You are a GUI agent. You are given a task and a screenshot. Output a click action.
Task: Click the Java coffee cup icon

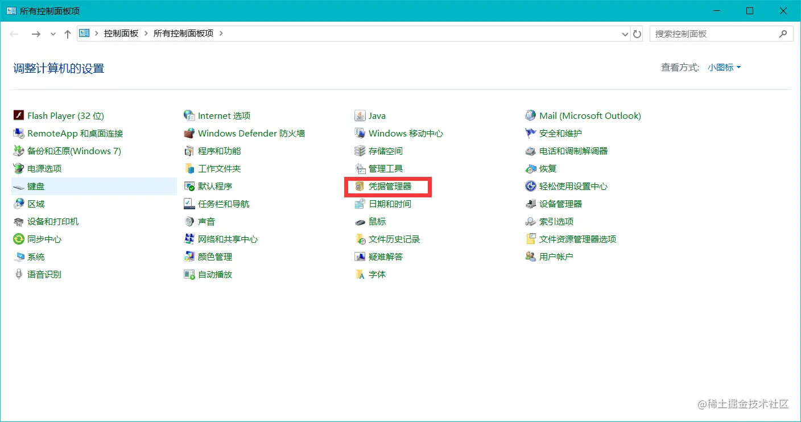(360, 115)
